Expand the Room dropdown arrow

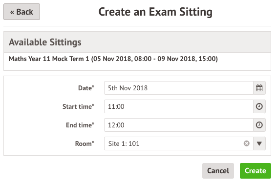pyautogui.click(x=259, y=143)
